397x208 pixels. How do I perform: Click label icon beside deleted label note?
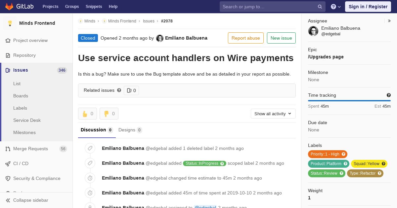click(90, 148)
